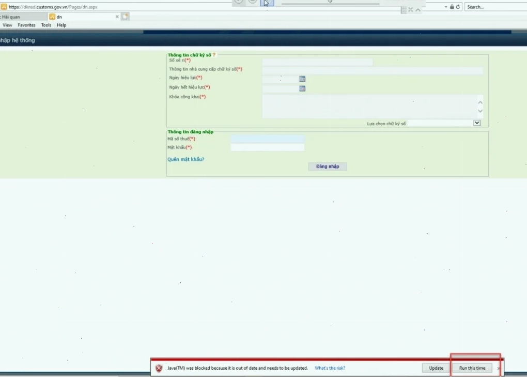Click the refresh icon in address bar

click(458, 7)
